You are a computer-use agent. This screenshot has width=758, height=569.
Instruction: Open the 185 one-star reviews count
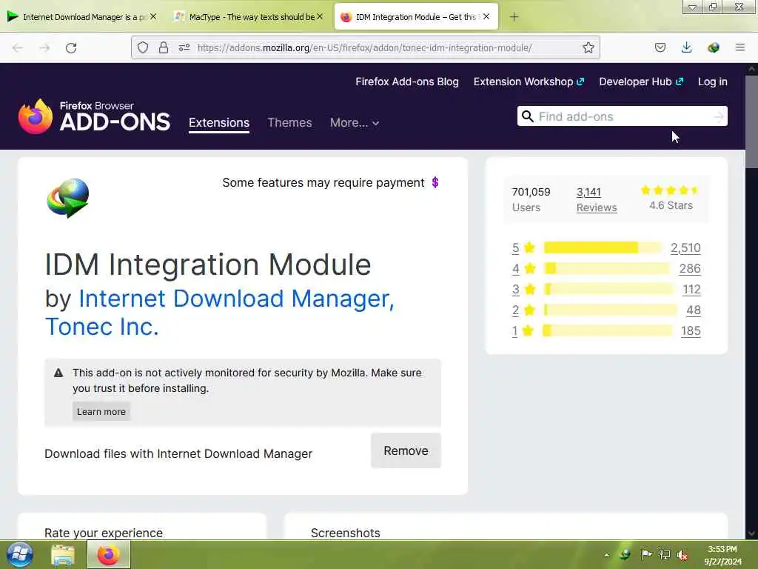pos(691,331)
